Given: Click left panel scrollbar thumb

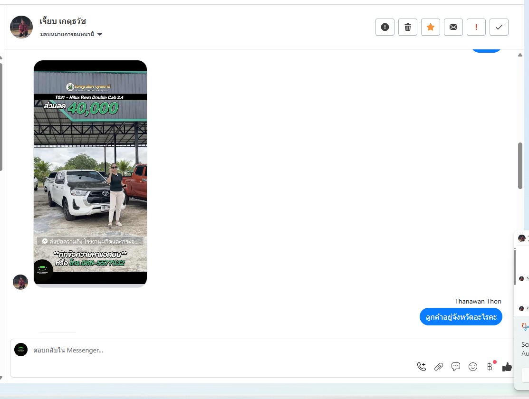Looking at the screenshot, I should pyautogui.click(x=1, y=117).
